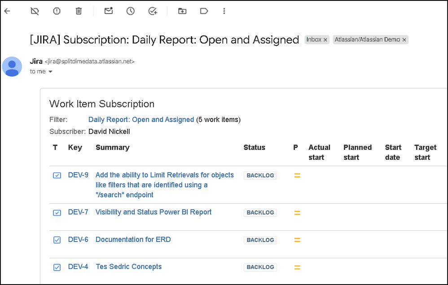This screenshot has height=285, width=448.
Task: Open the Labels icon
Action: [204, 11]
